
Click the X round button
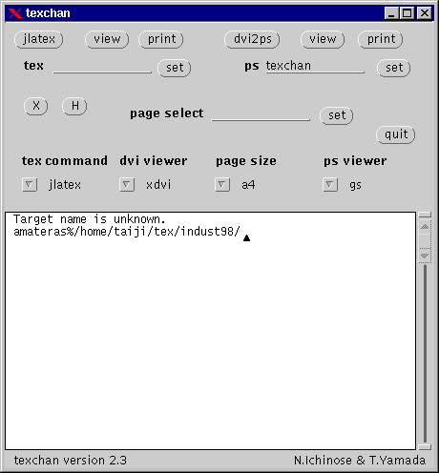(x=36, y=106)
